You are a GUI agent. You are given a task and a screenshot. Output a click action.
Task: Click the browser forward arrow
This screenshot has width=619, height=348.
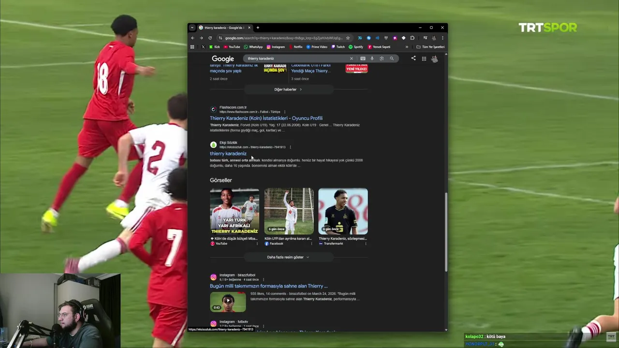pos(201,38)
